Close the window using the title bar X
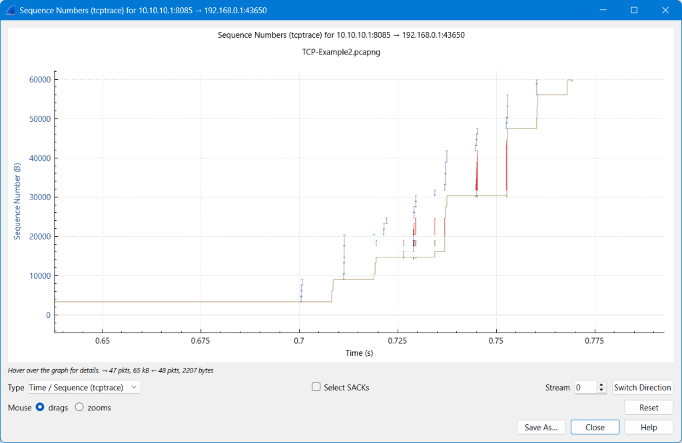 click(x=665, y=11)
